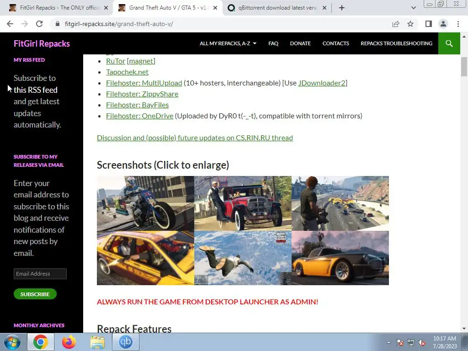The image size is (468, 351).
Task: Enlarge the motorcycle screenshot
Action: point(145,203)
